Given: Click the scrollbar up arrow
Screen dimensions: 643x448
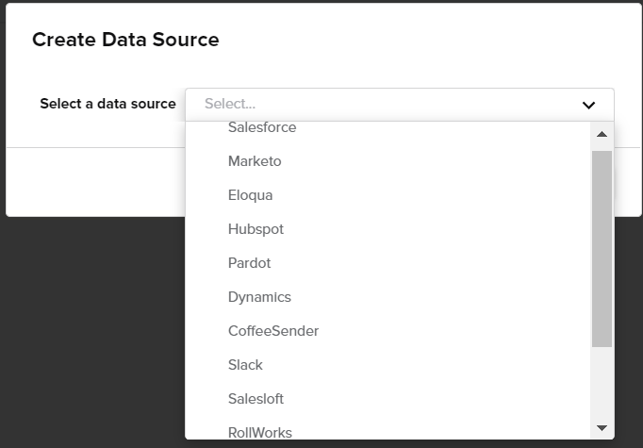Looking at the screenshot, I should point(602,134).
